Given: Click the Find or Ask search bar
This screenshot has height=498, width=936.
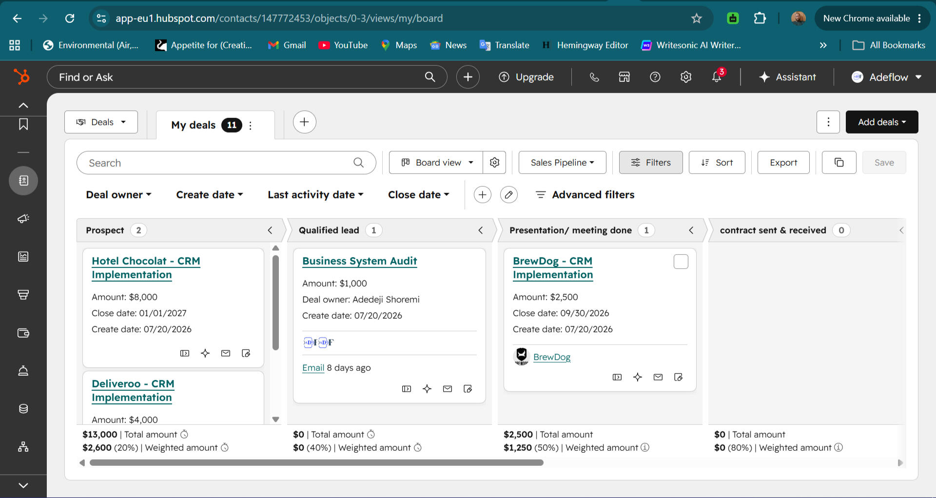Looking at the screenshot, I should tap(247, 77).
